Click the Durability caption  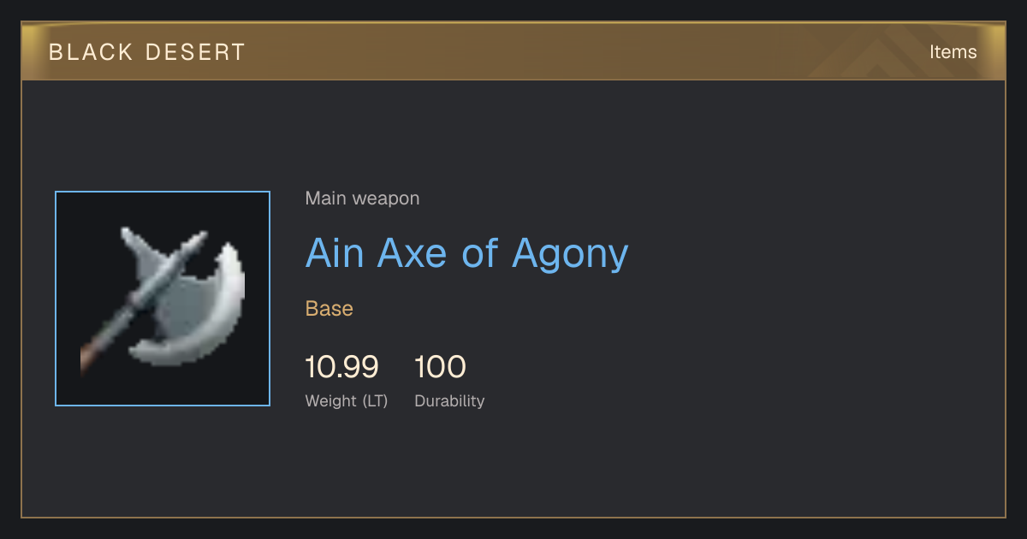(449, 401)
